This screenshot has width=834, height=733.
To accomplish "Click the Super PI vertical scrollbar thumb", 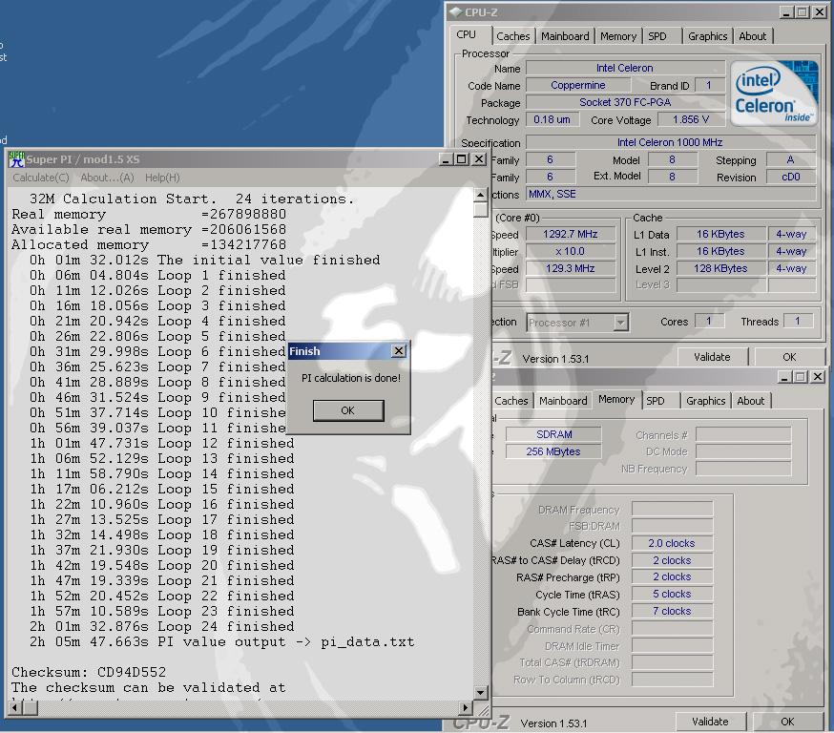I will [x=480, y=210].
